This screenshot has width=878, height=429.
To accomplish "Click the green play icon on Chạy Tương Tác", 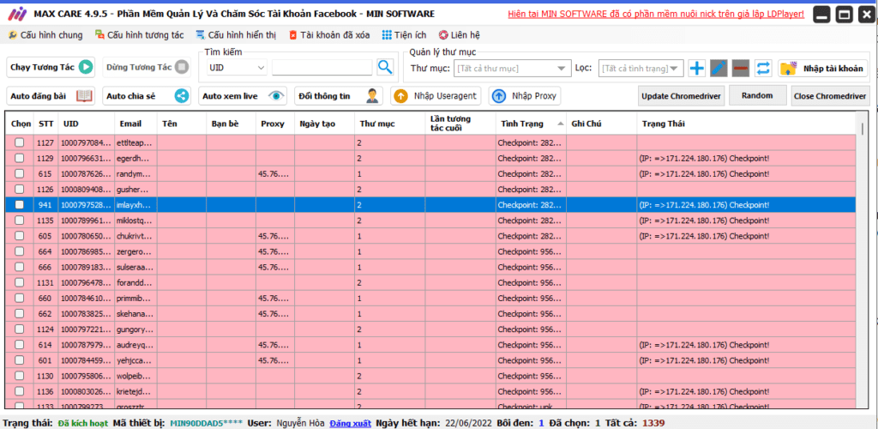I will click(x=85, y=67).
